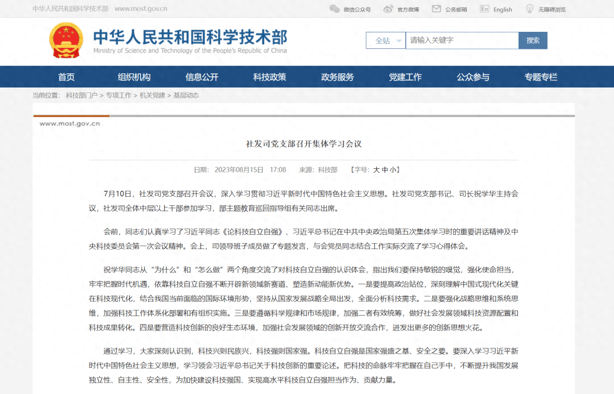
Task: Click the 微信公众号 link text
Action: pos(357,10)
